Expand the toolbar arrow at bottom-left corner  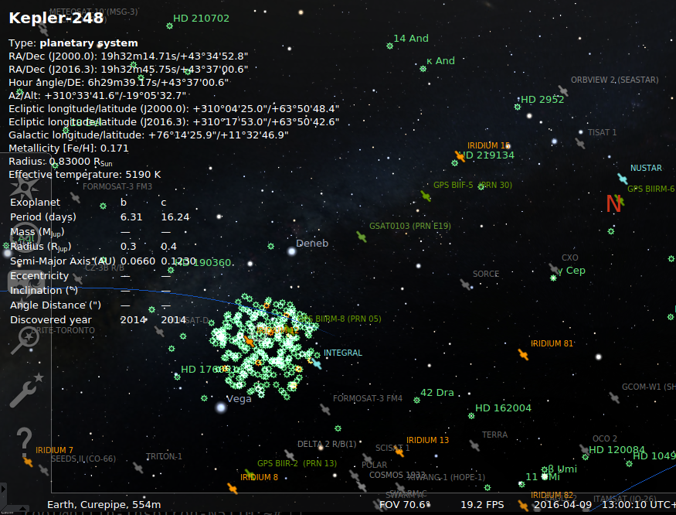[x=3, y=491]
